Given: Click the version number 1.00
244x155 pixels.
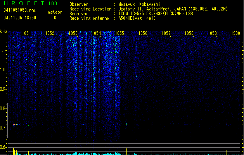Looking at the screenshot, I should (x=53, y=3).
